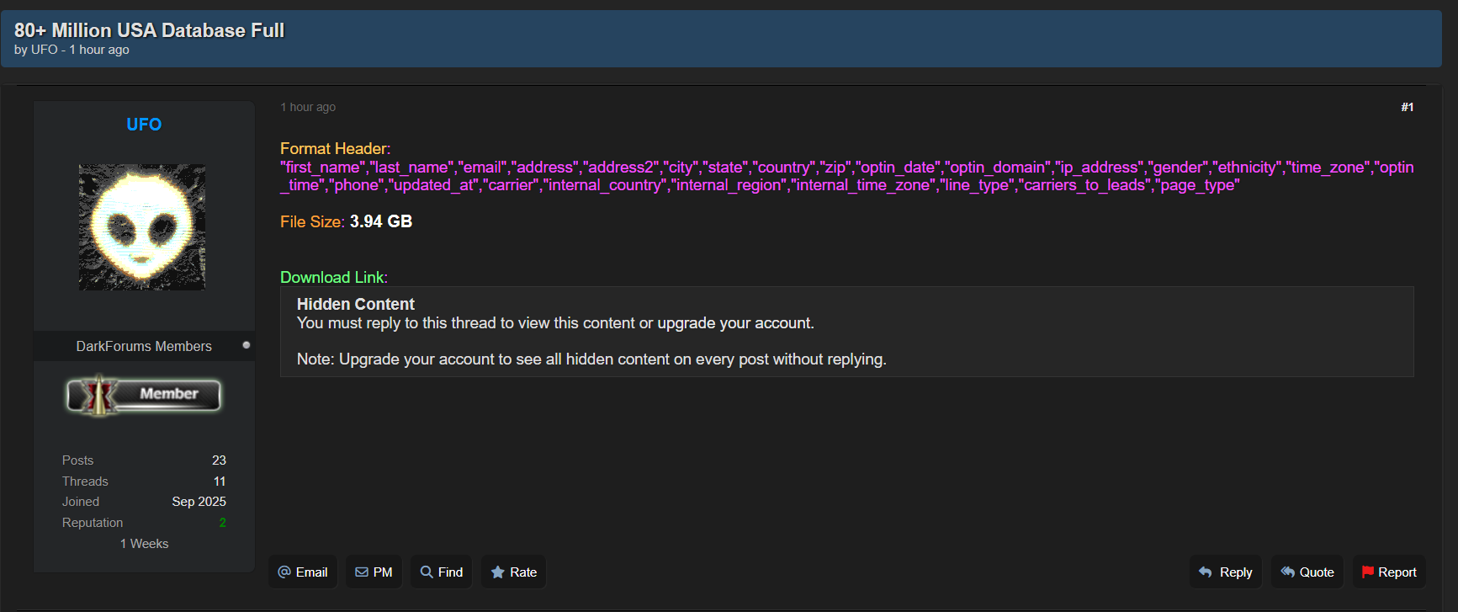Screen dimensions: 1458x612
Task: Click the "by UFO - 1 hour ago" byline
Action: click(x=72, y=50)
